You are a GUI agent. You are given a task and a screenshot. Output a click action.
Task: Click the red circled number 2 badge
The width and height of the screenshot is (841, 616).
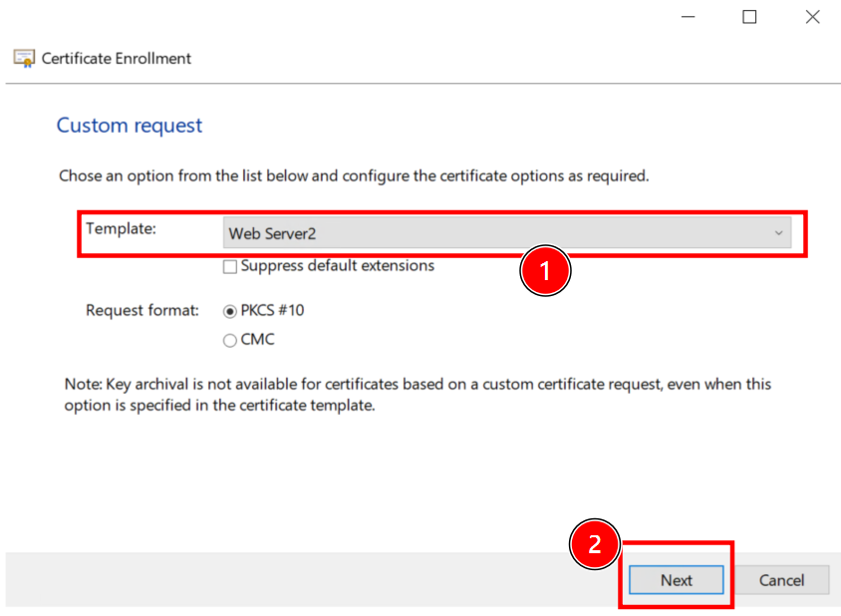click(594, 546)
